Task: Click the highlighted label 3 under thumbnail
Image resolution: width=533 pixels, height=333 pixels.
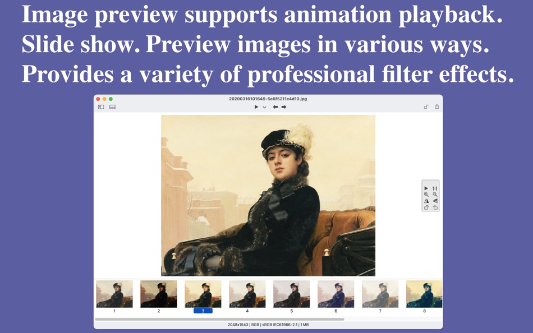Action: [203, 311]
